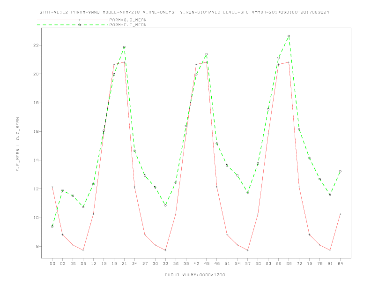Click the y-axis tick label 14
The height and width of the screenshot is (287, 371).
(x=36, y=160)
